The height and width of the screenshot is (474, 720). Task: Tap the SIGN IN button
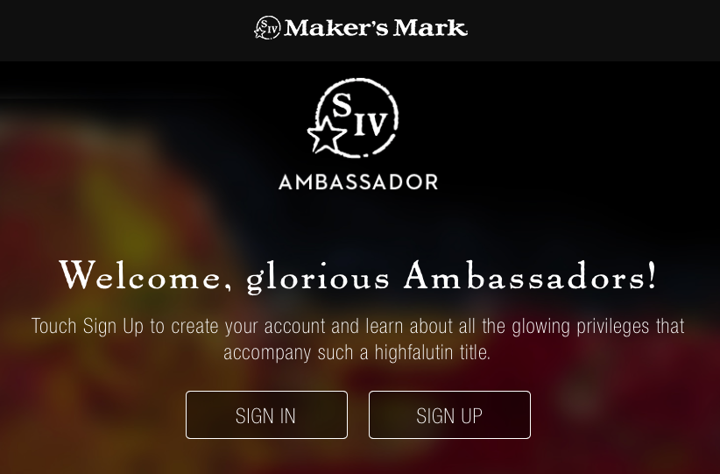[x=266, y=414]
